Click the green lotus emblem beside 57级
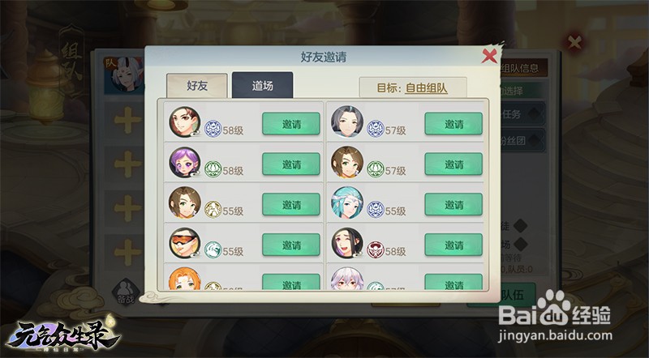 376,169
